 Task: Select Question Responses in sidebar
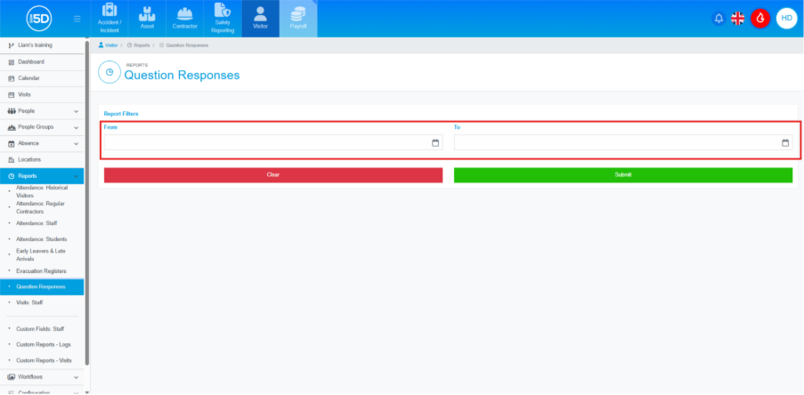pos(42,286)
